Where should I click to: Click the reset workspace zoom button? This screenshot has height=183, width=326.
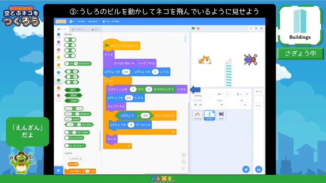point(184,168)
